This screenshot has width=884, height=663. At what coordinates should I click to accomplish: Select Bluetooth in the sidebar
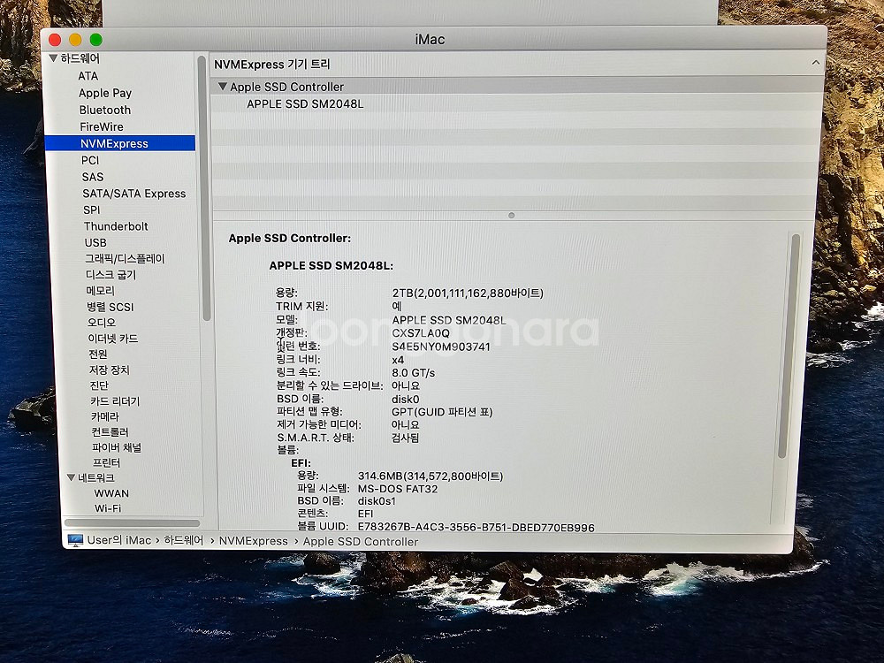pos(105,110)
